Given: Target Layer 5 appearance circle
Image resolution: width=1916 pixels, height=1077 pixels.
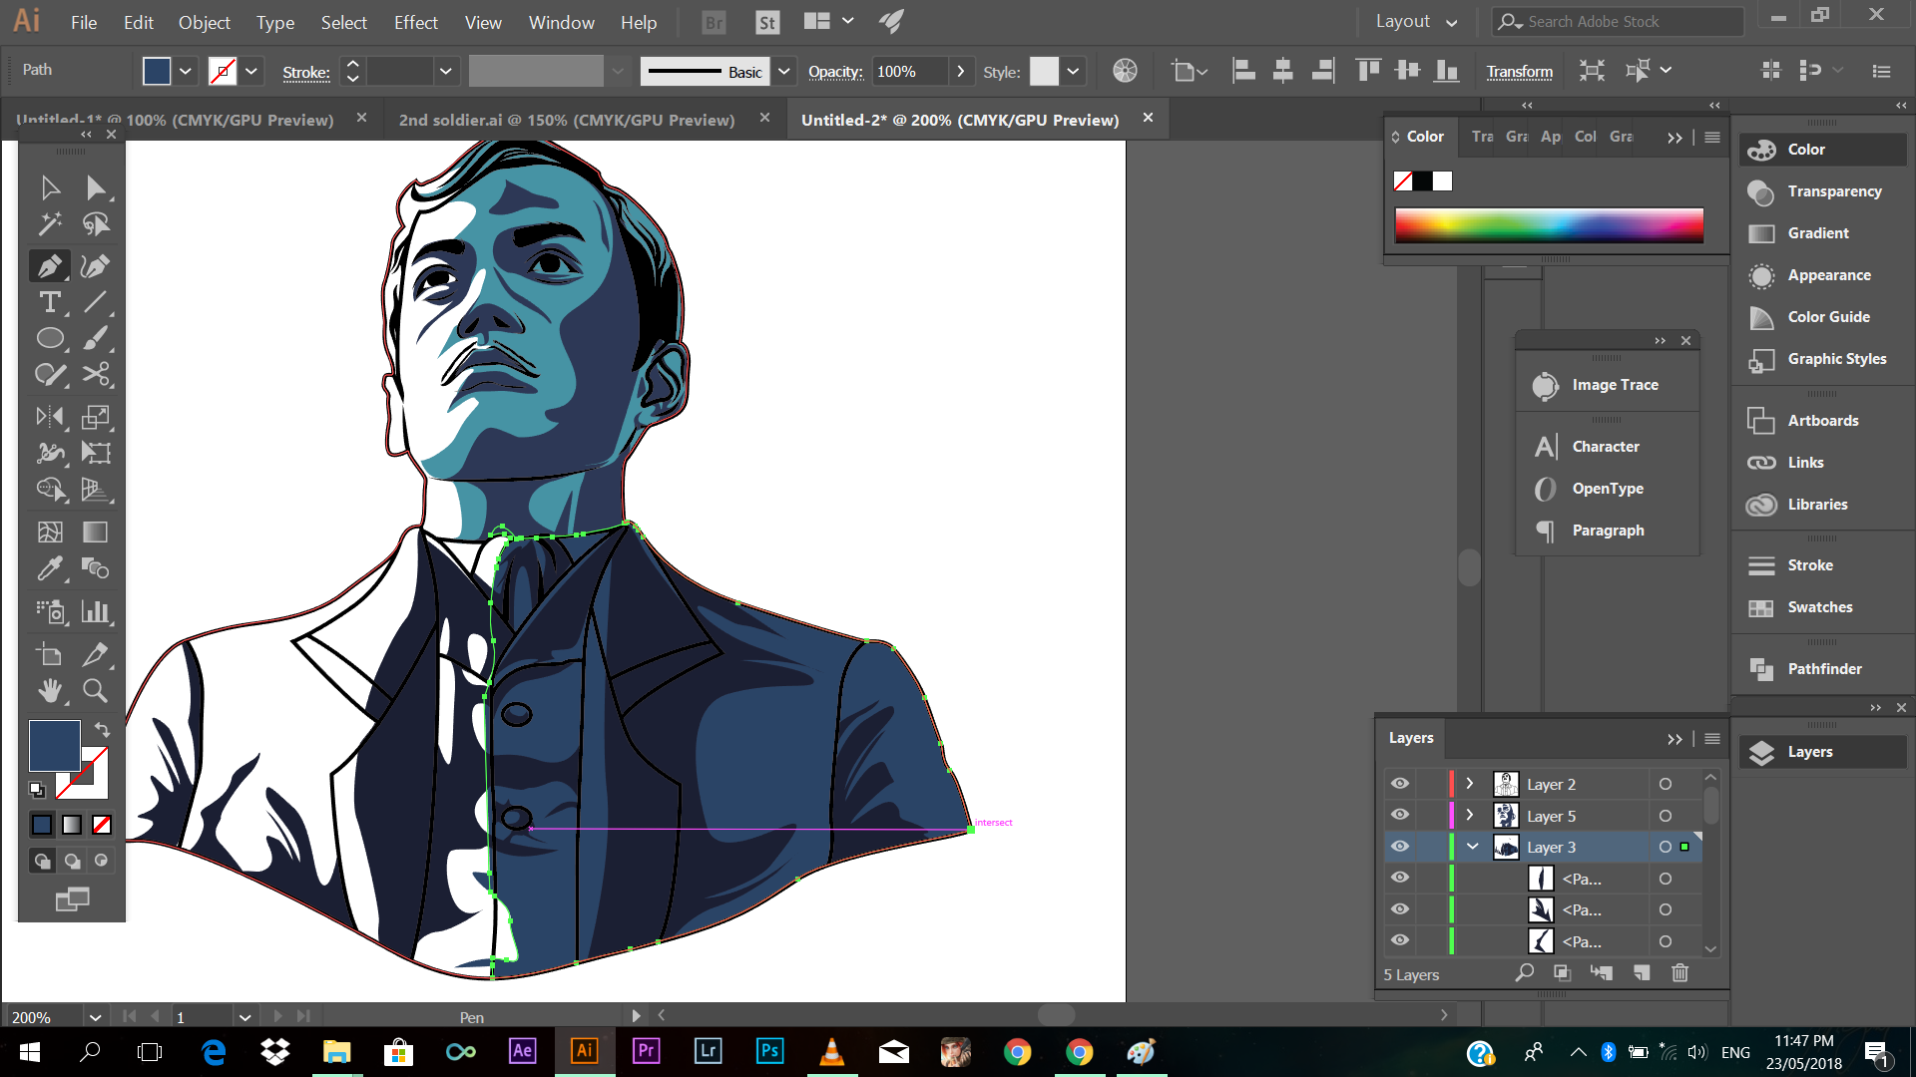Looking at the screenshot, I should tap(1666, 816).
